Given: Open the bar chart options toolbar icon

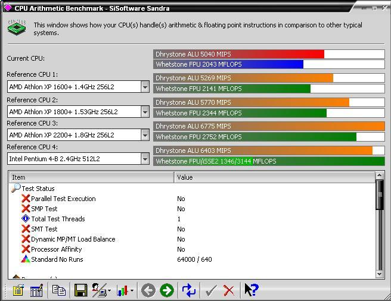Looking at the screenshot, I should pyautogui.click(x=124, y=290).
